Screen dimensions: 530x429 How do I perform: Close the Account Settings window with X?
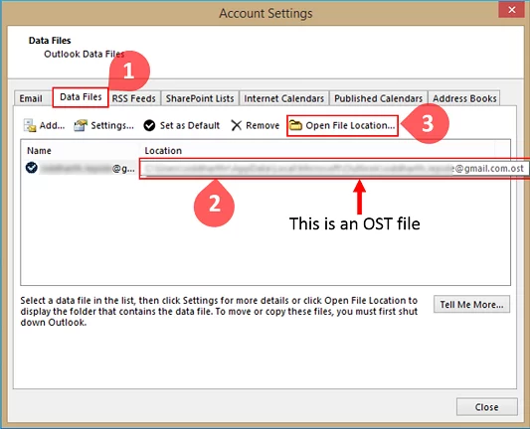click(x=511, y=10)
